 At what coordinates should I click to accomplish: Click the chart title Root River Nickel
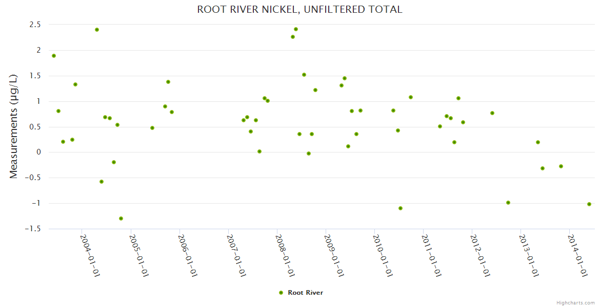[x=299, y=10]
